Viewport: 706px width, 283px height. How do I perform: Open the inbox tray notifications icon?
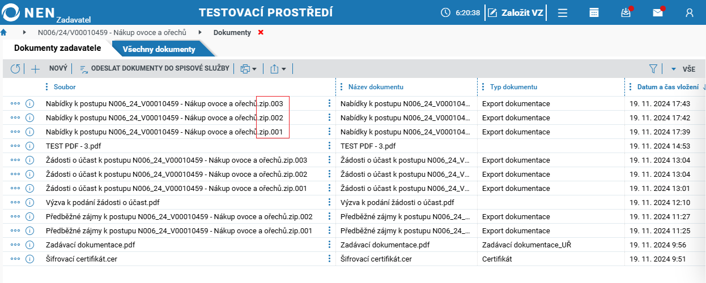click(x=626, y=12)
